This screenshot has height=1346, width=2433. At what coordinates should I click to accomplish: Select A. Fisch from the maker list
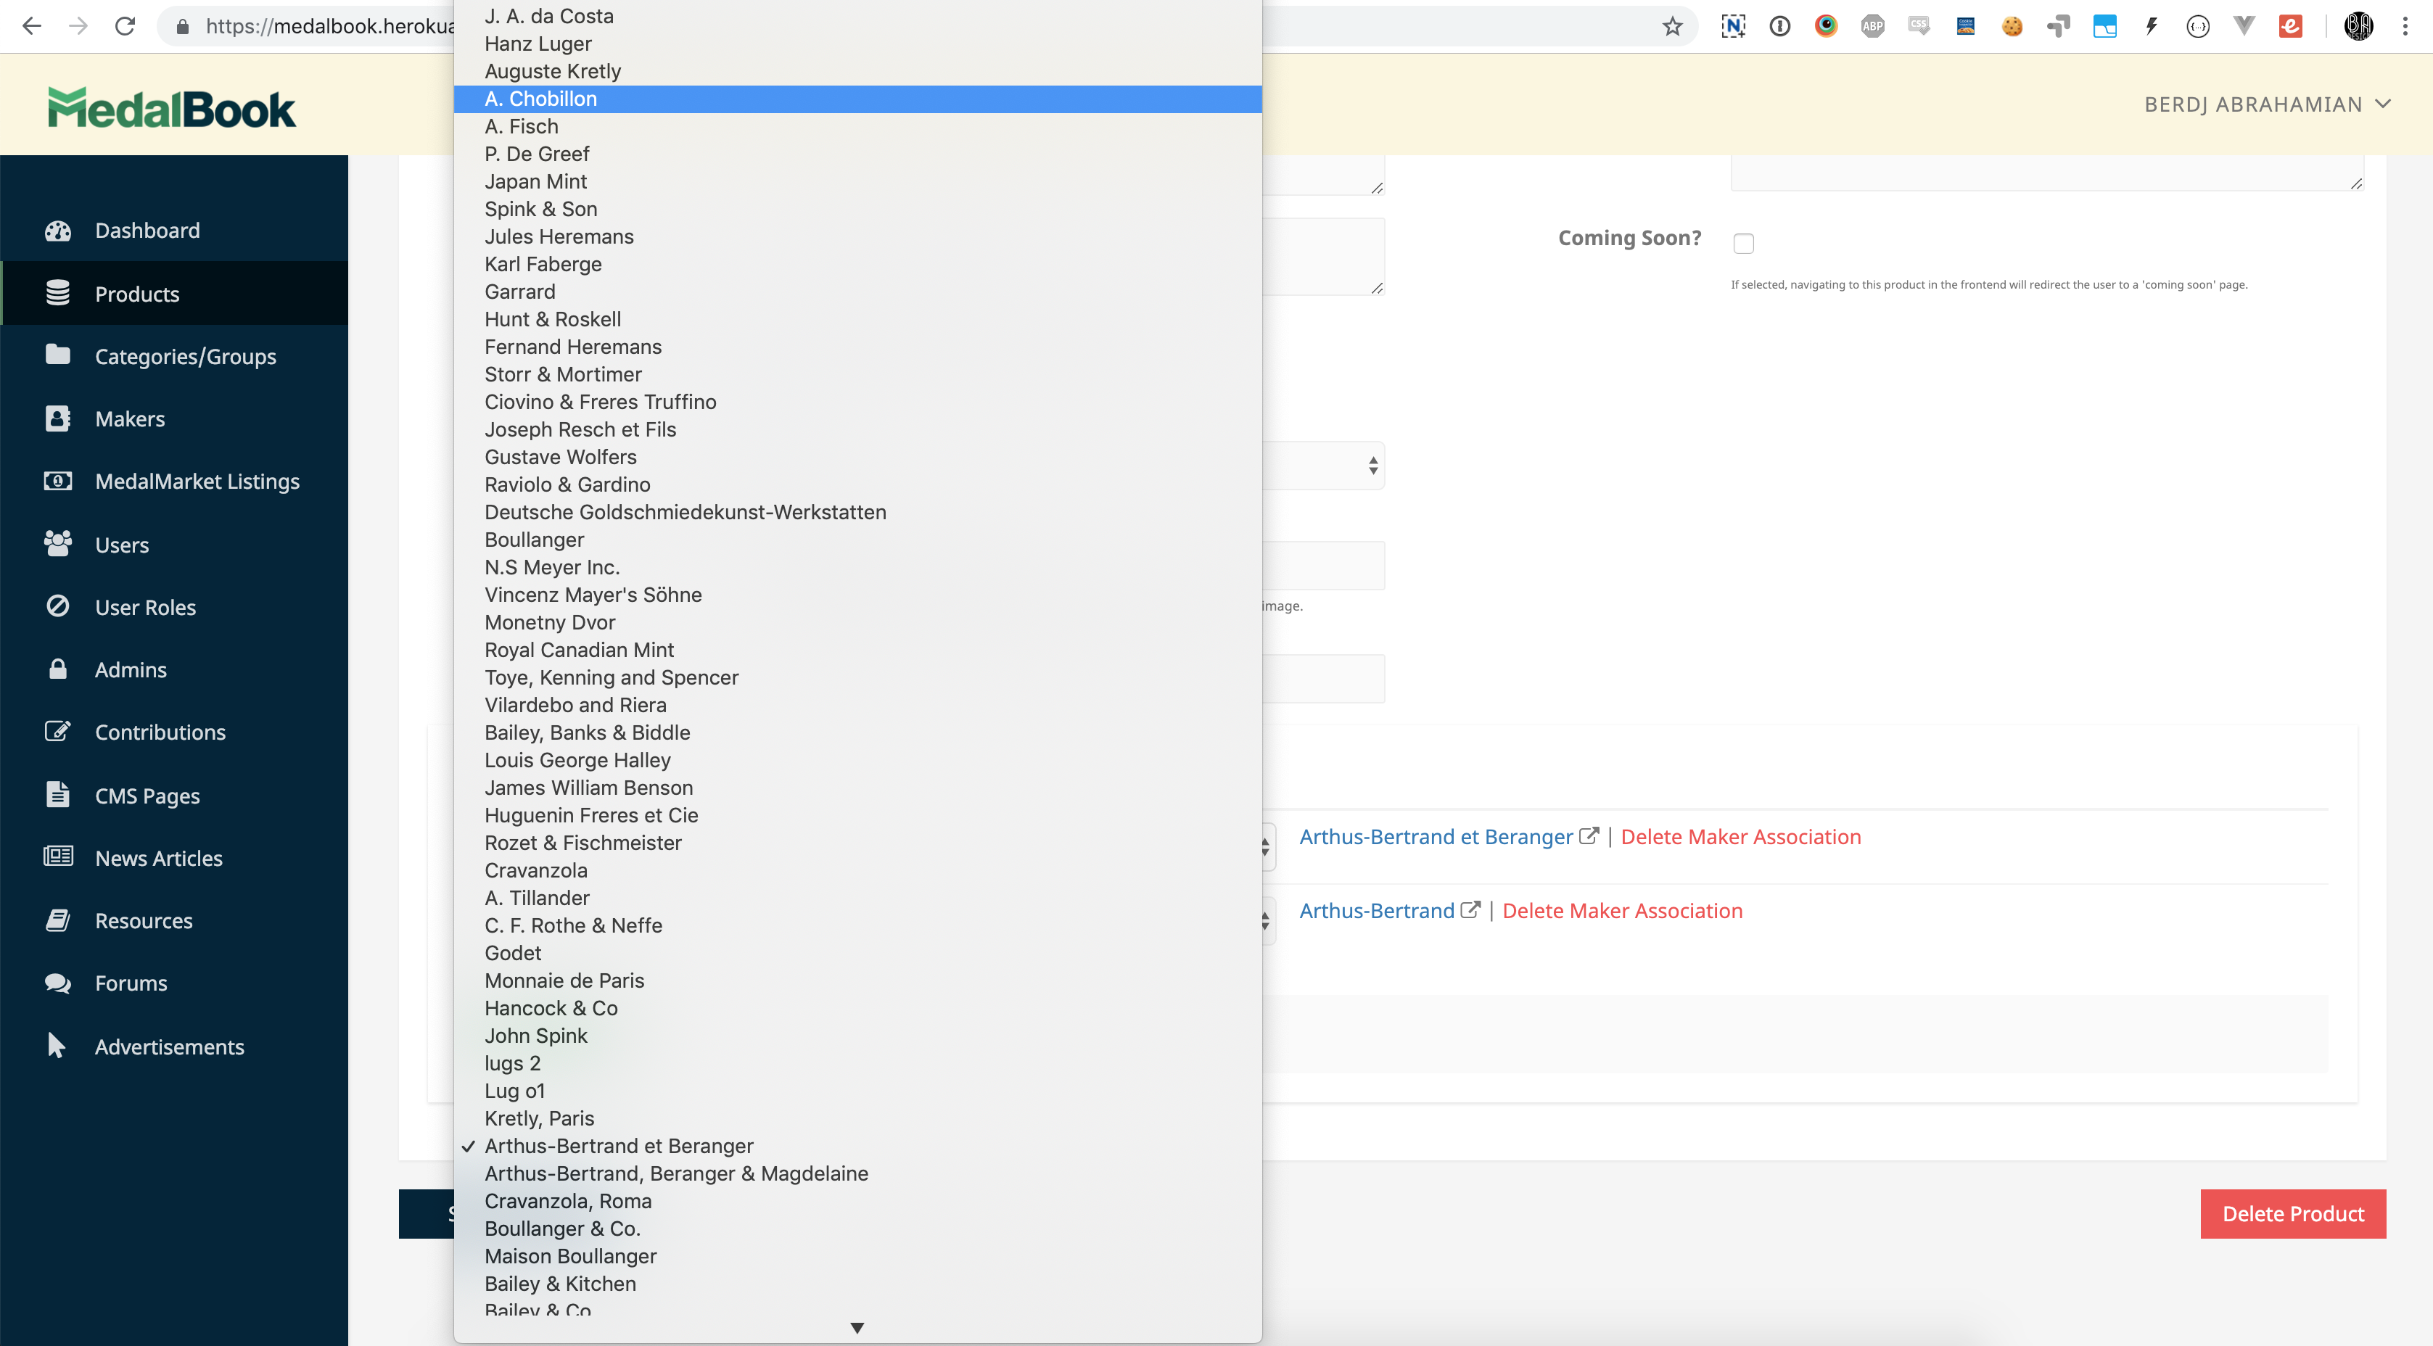[857, 125]
